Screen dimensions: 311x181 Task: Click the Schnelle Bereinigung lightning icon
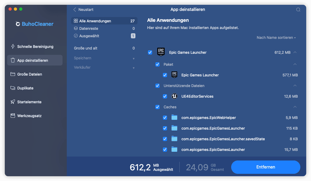click(13, 46)
